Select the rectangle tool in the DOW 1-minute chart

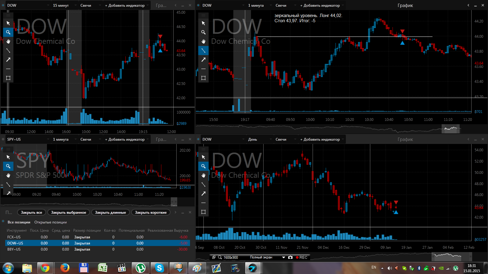point(203,78)
